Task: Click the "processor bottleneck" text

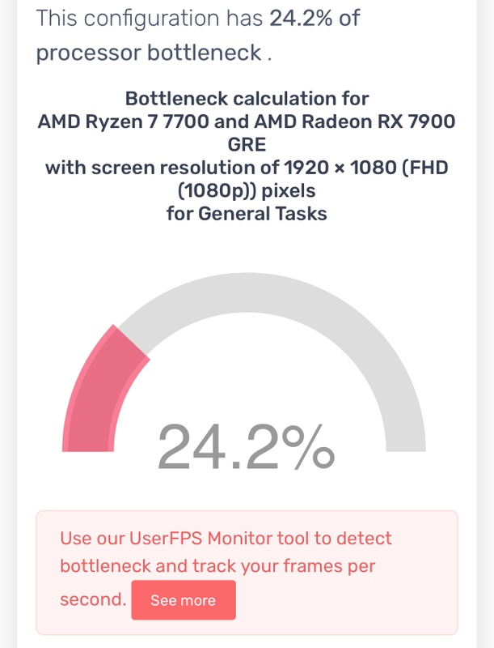Action: (149, 53)
